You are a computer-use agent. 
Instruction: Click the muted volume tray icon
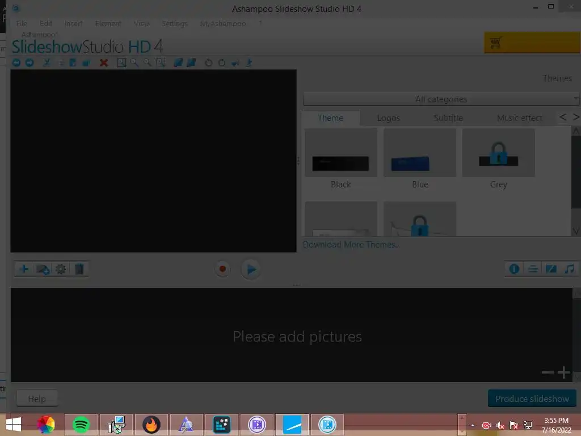(x=500, y=425)
